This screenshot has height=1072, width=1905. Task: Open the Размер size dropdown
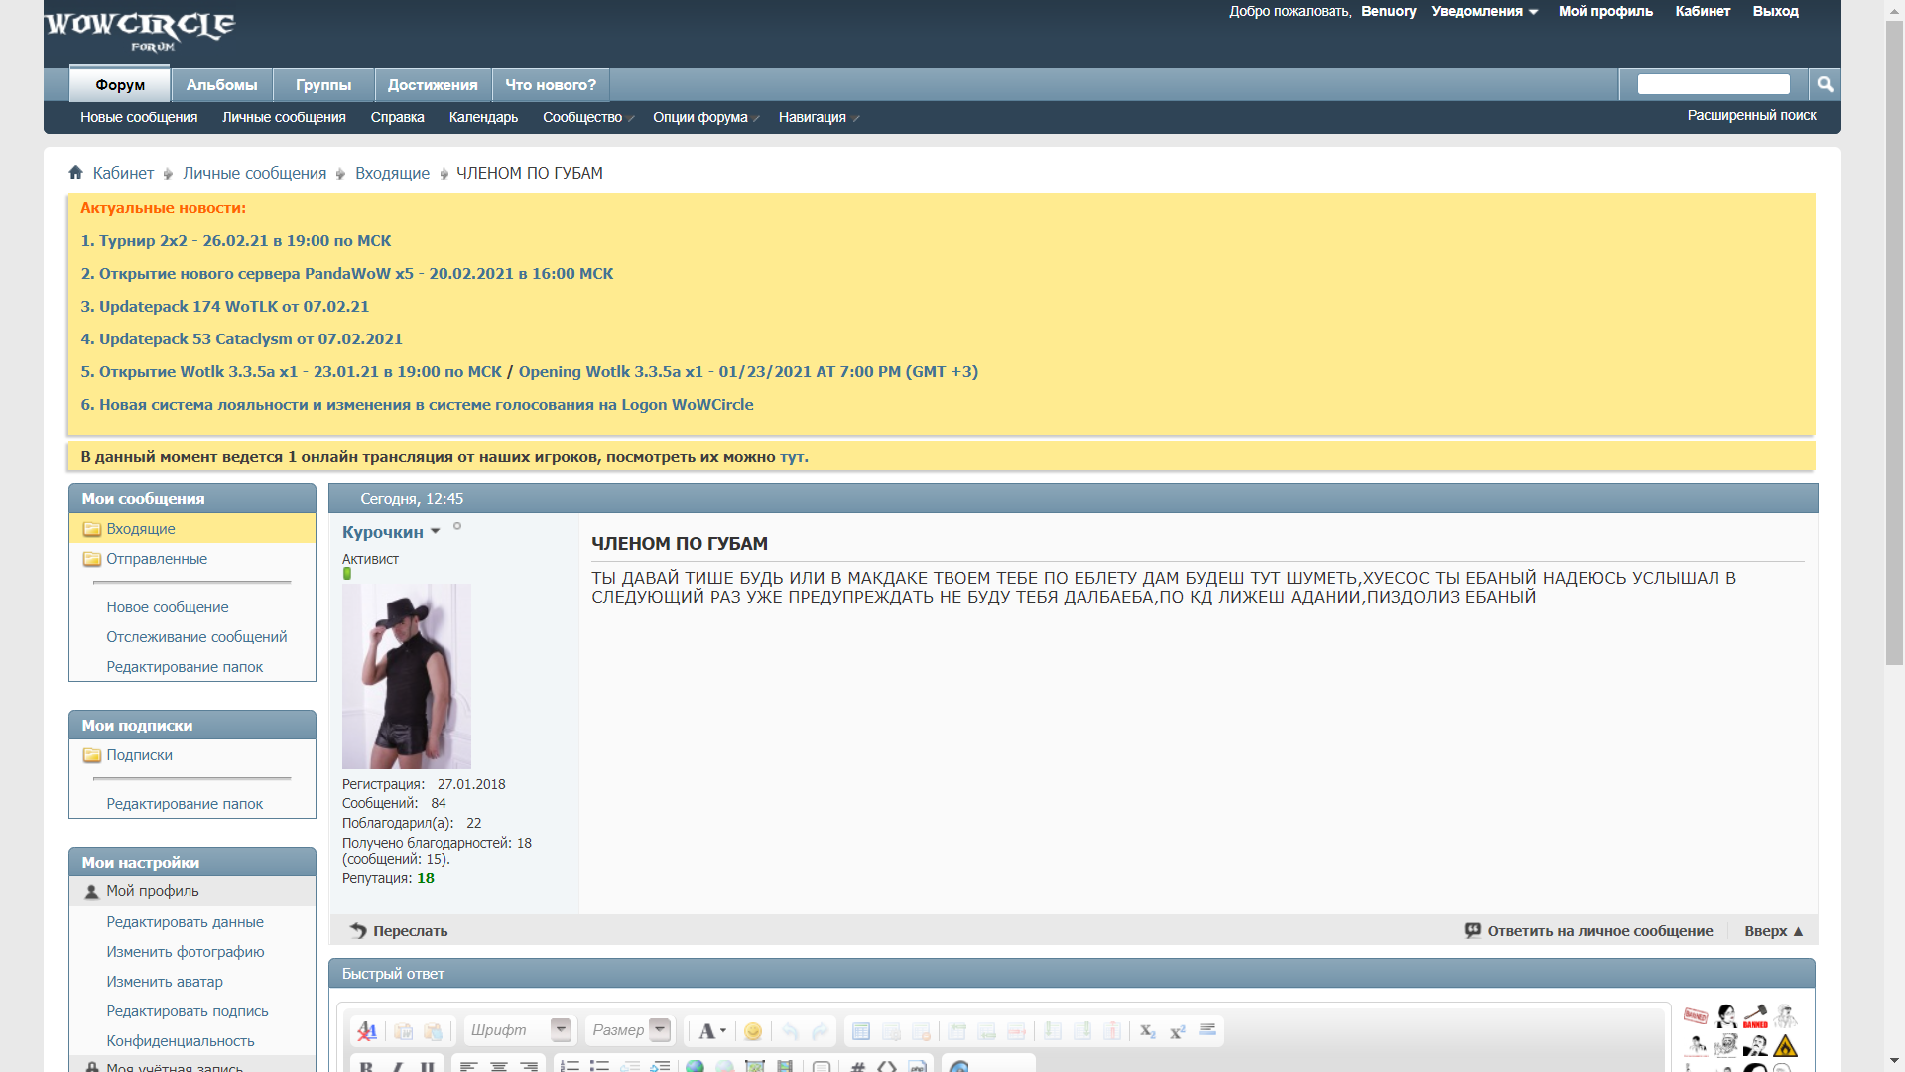pos(660,1030)
